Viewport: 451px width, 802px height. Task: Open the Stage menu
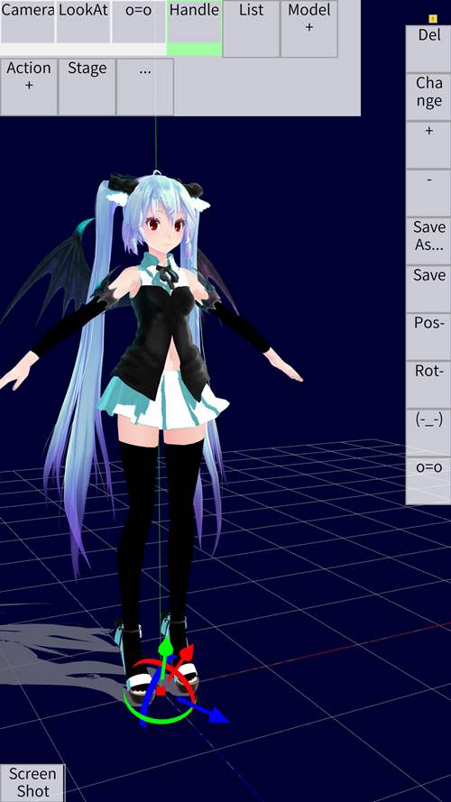tap(87, 87)
